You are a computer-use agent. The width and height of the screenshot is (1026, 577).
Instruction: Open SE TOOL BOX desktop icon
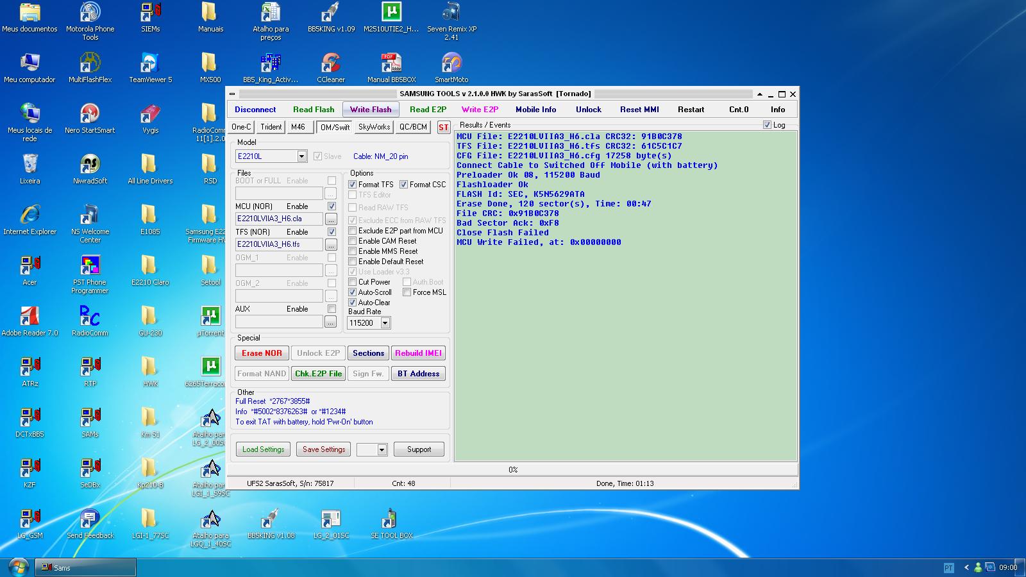point(391,524)
